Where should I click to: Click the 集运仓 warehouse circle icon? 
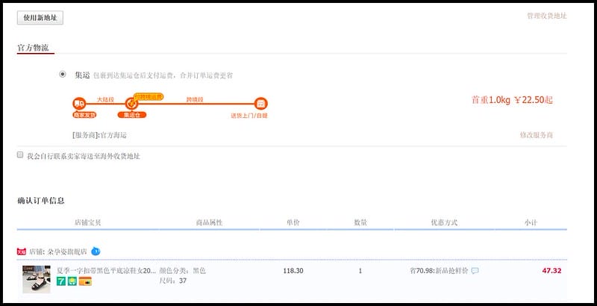(x=131, y=104)
